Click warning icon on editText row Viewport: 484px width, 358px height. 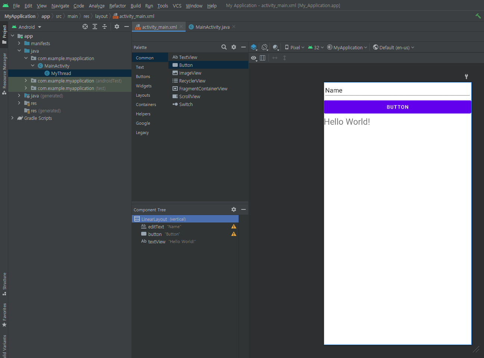pyautogui.click(x=234, y=227)
